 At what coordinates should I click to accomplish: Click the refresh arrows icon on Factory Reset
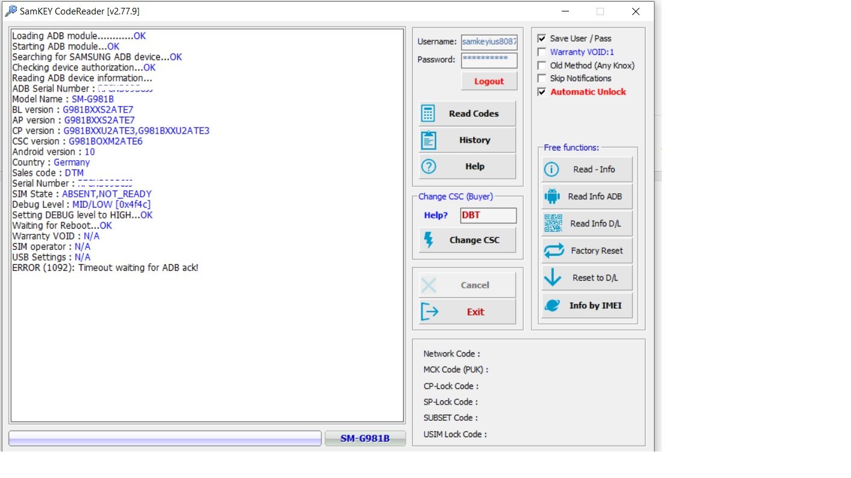coord(554,250)
